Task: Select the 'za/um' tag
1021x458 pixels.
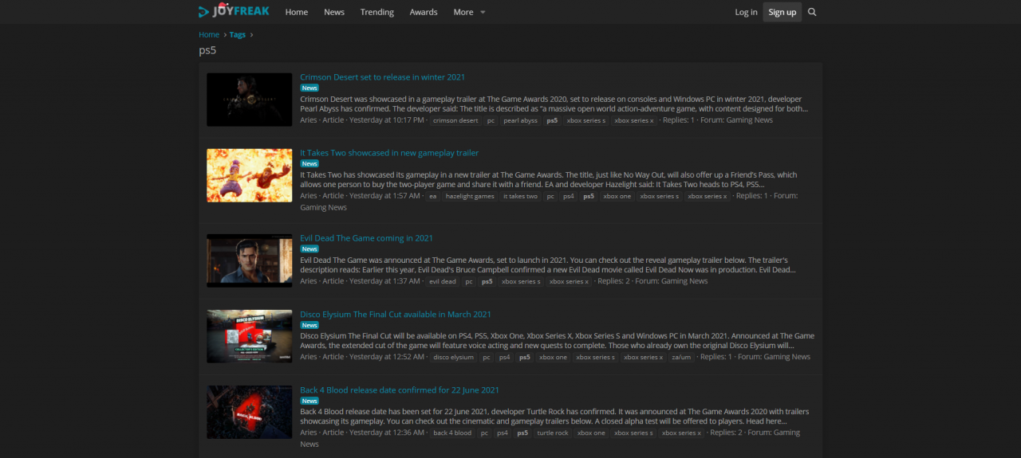Action: tap(681, 358)
